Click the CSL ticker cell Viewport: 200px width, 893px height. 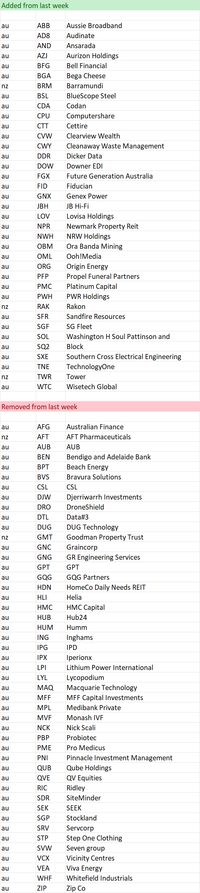click(x=50, y=487)
